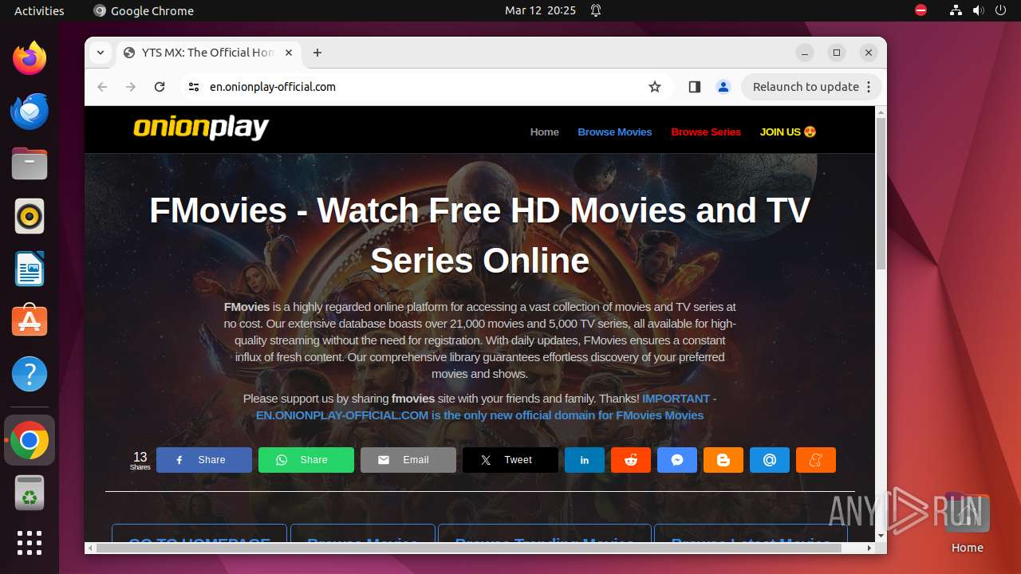This screenshot has width=1021, height=574.
Task: Open Browse Series menu link
Action: [x=706, y=132]
